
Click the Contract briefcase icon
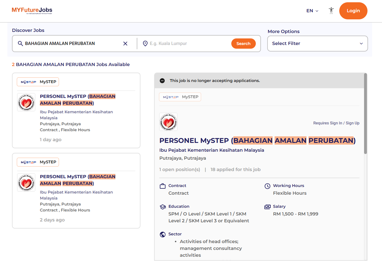[163, 186]
